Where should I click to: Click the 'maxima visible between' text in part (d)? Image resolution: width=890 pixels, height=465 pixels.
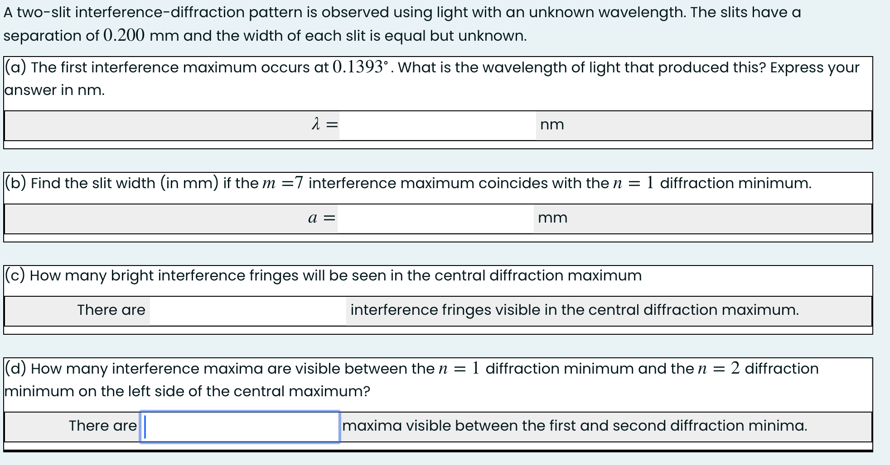tap(576, 425)
